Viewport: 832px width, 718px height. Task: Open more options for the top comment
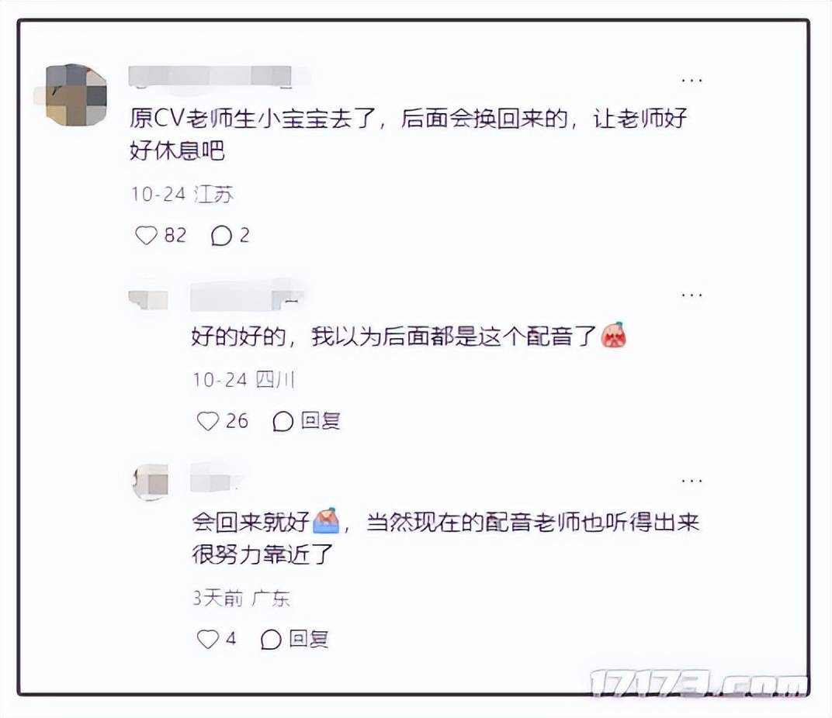tap(692, 81)
